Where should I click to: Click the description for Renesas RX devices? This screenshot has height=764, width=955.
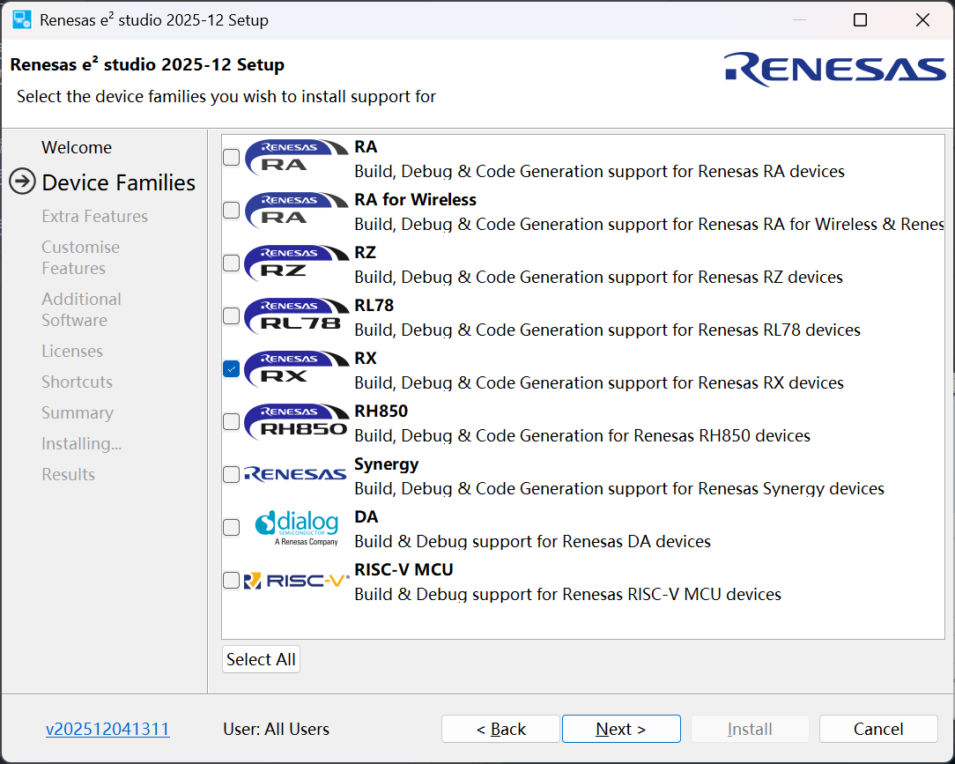pyautogui.click(x=599, y=383)
